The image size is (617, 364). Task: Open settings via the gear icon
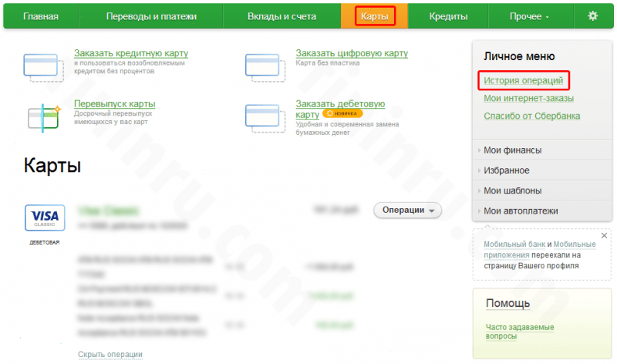[592, 15]
